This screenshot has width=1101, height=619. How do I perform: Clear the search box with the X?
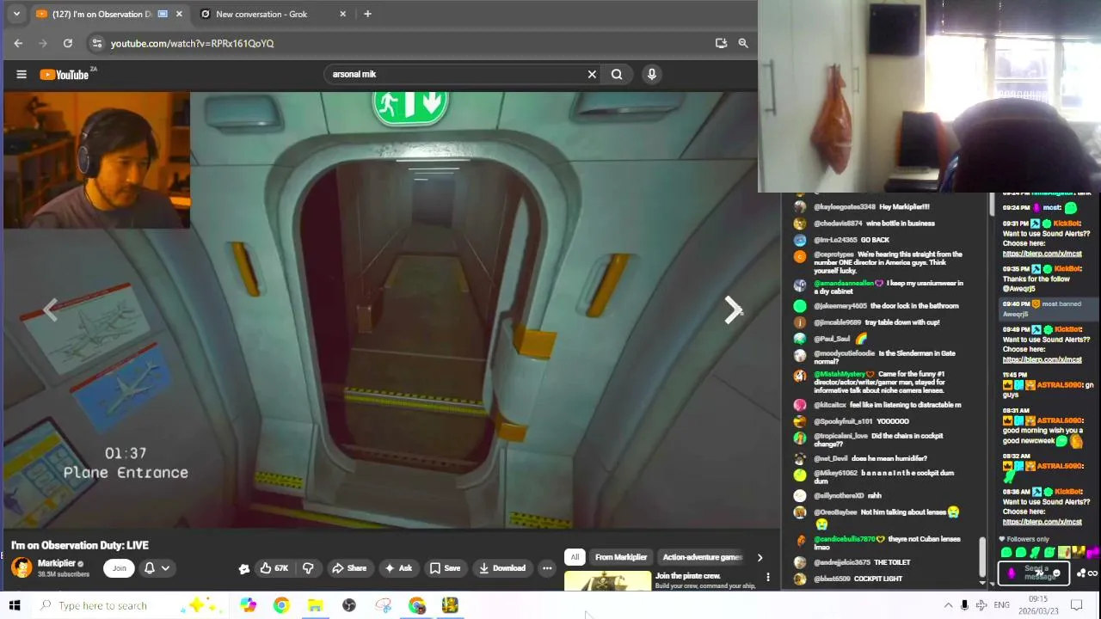[x=592, y=74]
